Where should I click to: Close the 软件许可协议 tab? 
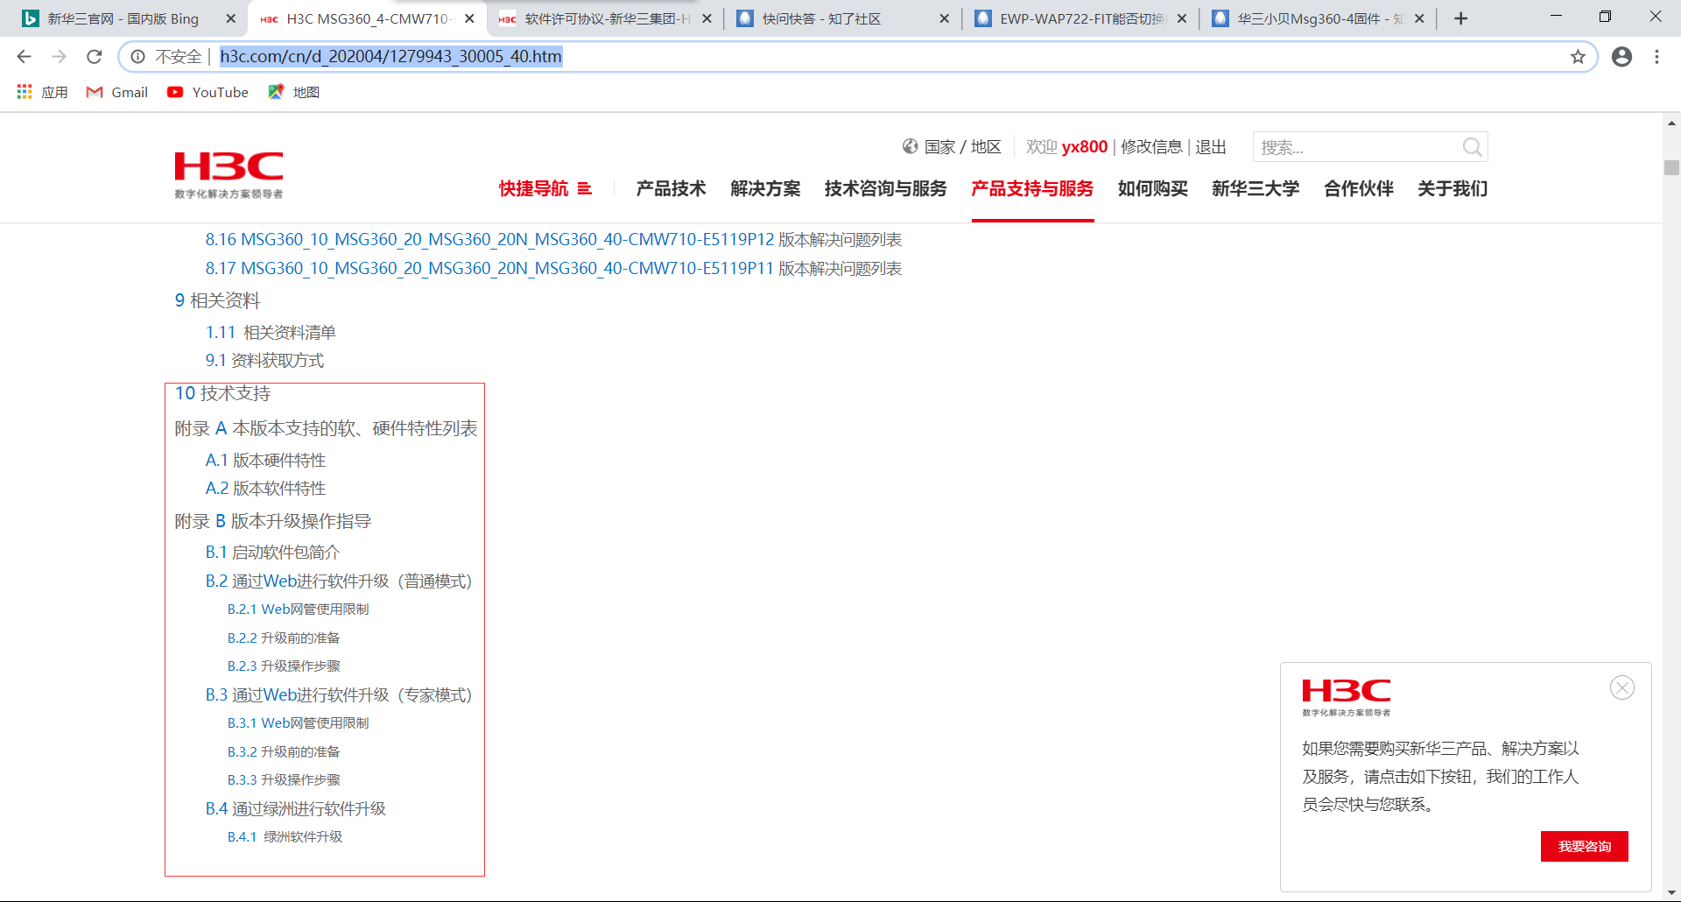pos(707,18)
